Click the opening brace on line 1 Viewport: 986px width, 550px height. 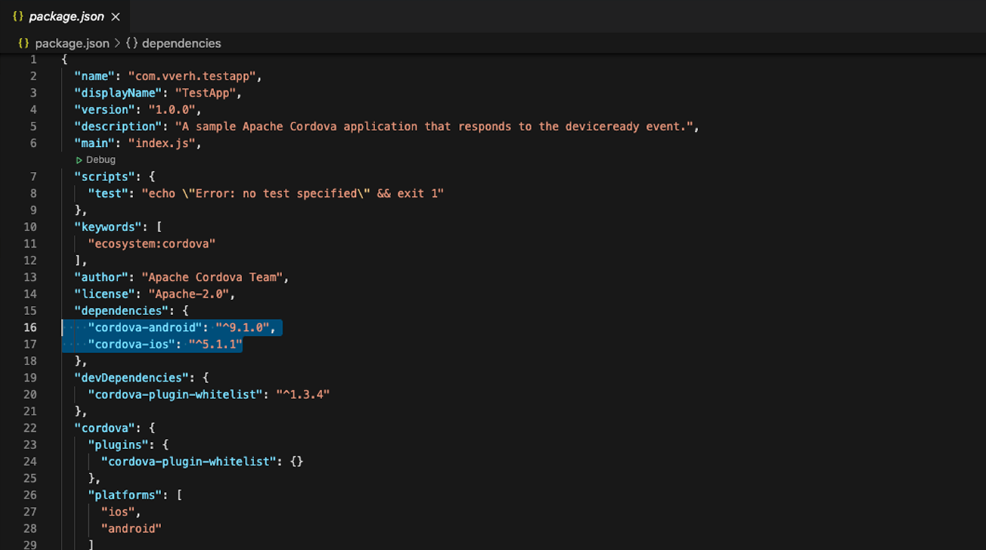(x=64, y=59)
